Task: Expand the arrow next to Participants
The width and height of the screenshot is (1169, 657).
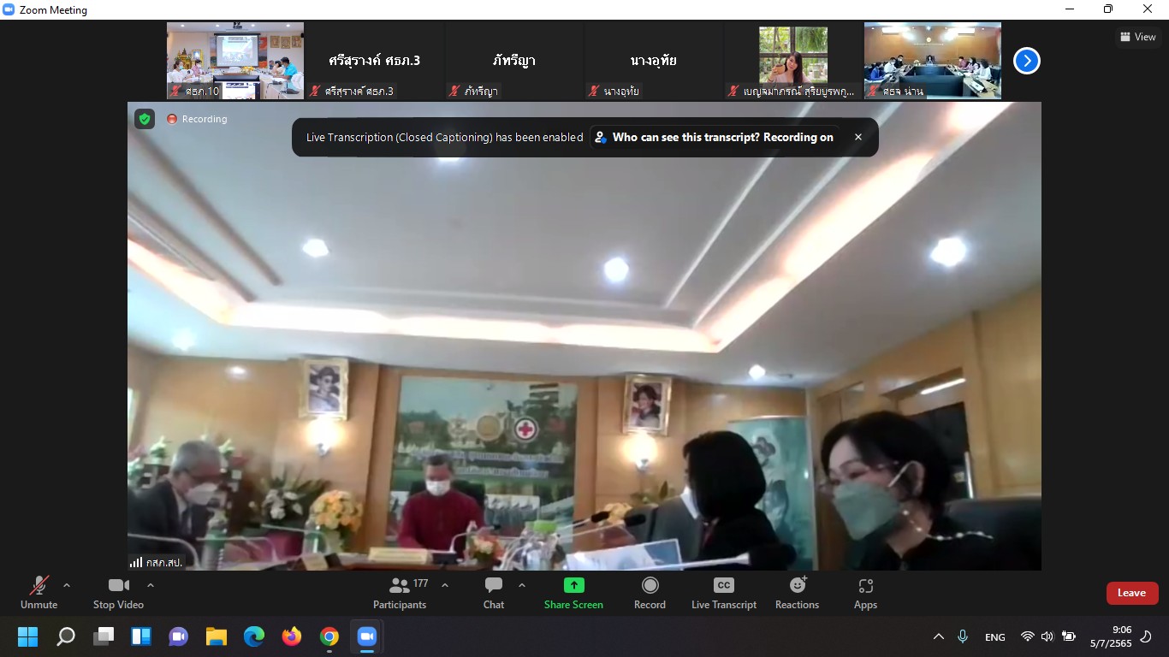Action: [445, 585]
